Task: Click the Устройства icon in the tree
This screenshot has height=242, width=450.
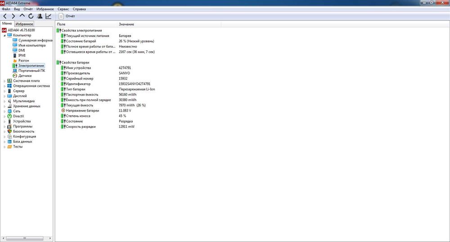Action: pos(9,121)
